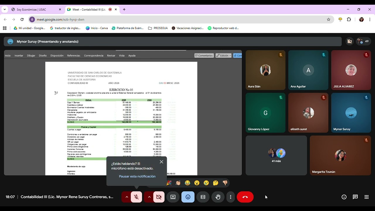Select Giovanny López's participant tile
Viewport: 375px width, 211px height.
coord(265,113)
